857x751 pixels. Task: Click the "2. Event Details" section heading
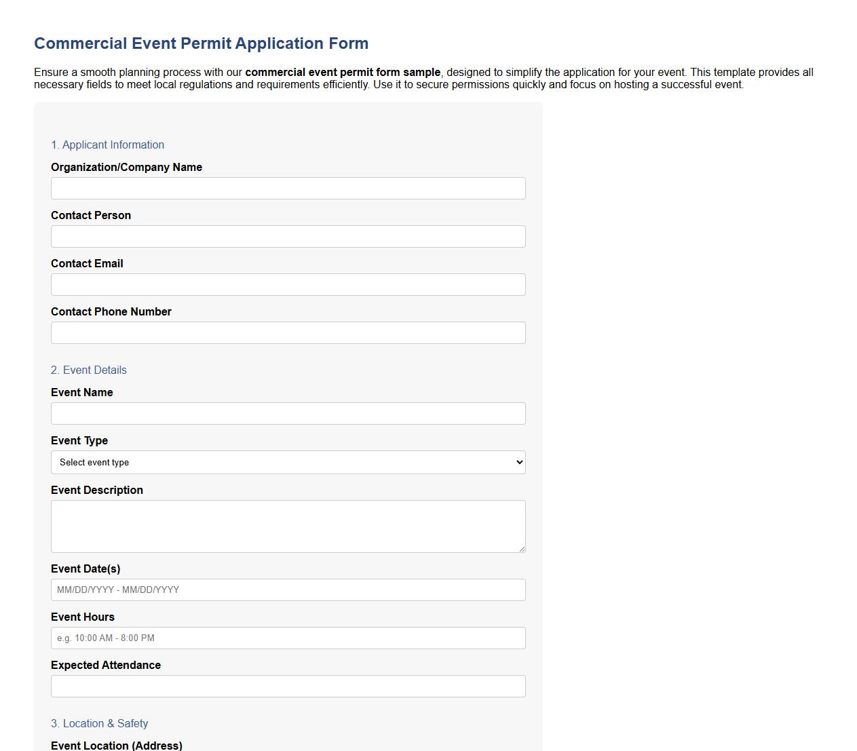89,370
